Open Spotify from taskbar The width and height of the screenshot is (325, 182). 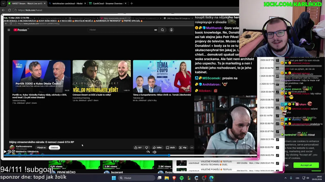[x=182, y=178]
